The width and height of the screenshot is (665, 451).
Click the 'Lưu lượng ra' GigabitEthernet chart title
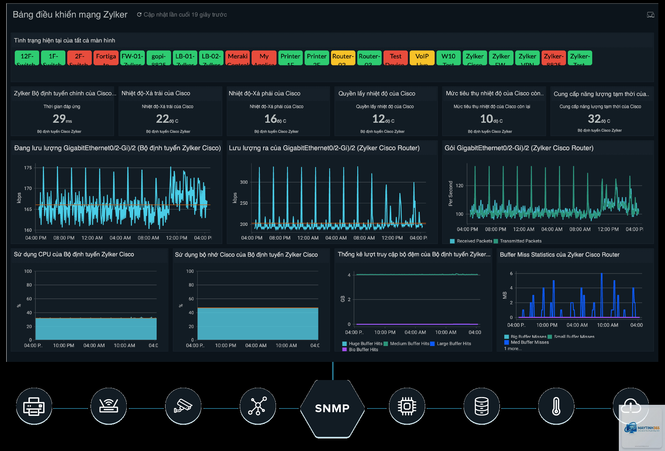coord(324,148)
